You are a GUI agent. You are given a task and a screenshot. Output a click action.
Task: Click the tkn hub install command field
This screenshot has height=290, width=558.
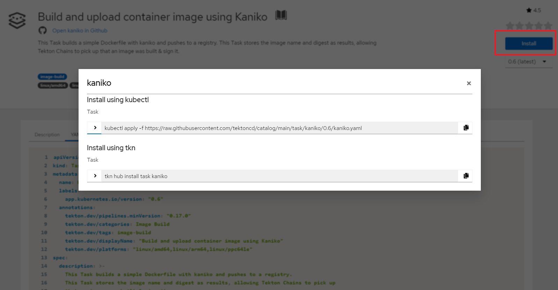point(279,176)
